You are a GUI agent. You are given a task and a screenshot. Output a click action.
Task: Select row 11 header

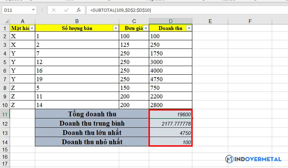(5, 114)
